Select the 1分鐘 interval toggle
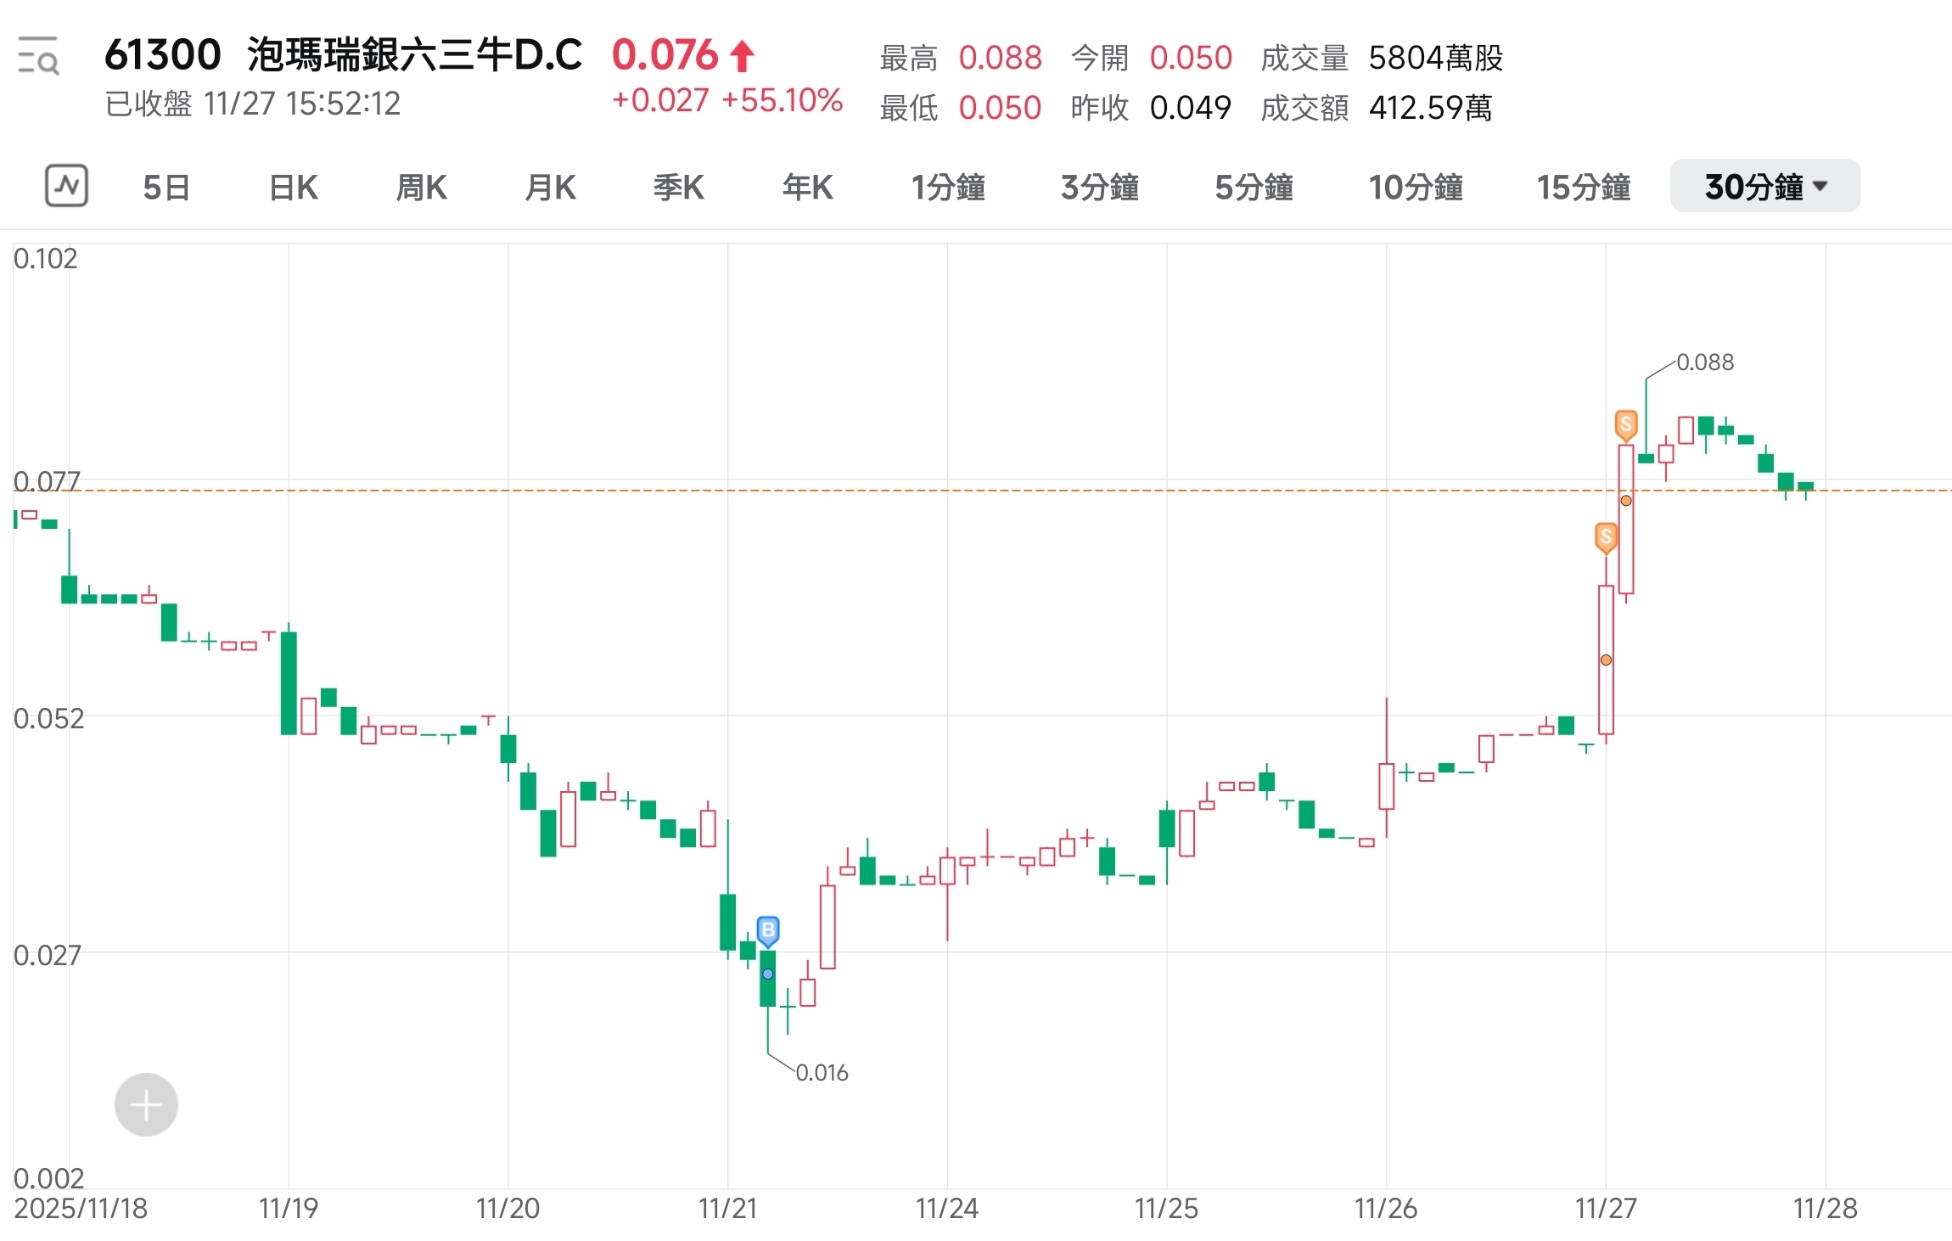Screen dimensions: 1952x1241 click(948, 188)
